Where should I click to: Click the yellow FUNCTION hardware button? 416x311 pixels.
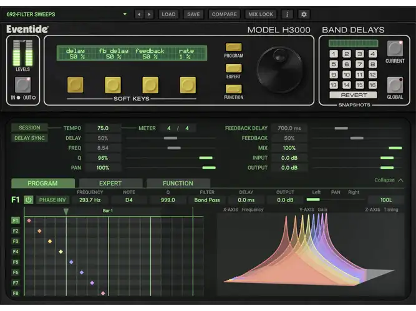(x=233, y=89)
